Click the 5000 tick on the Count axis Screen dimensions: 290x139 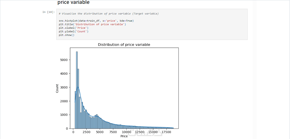[x=65, y=60]
